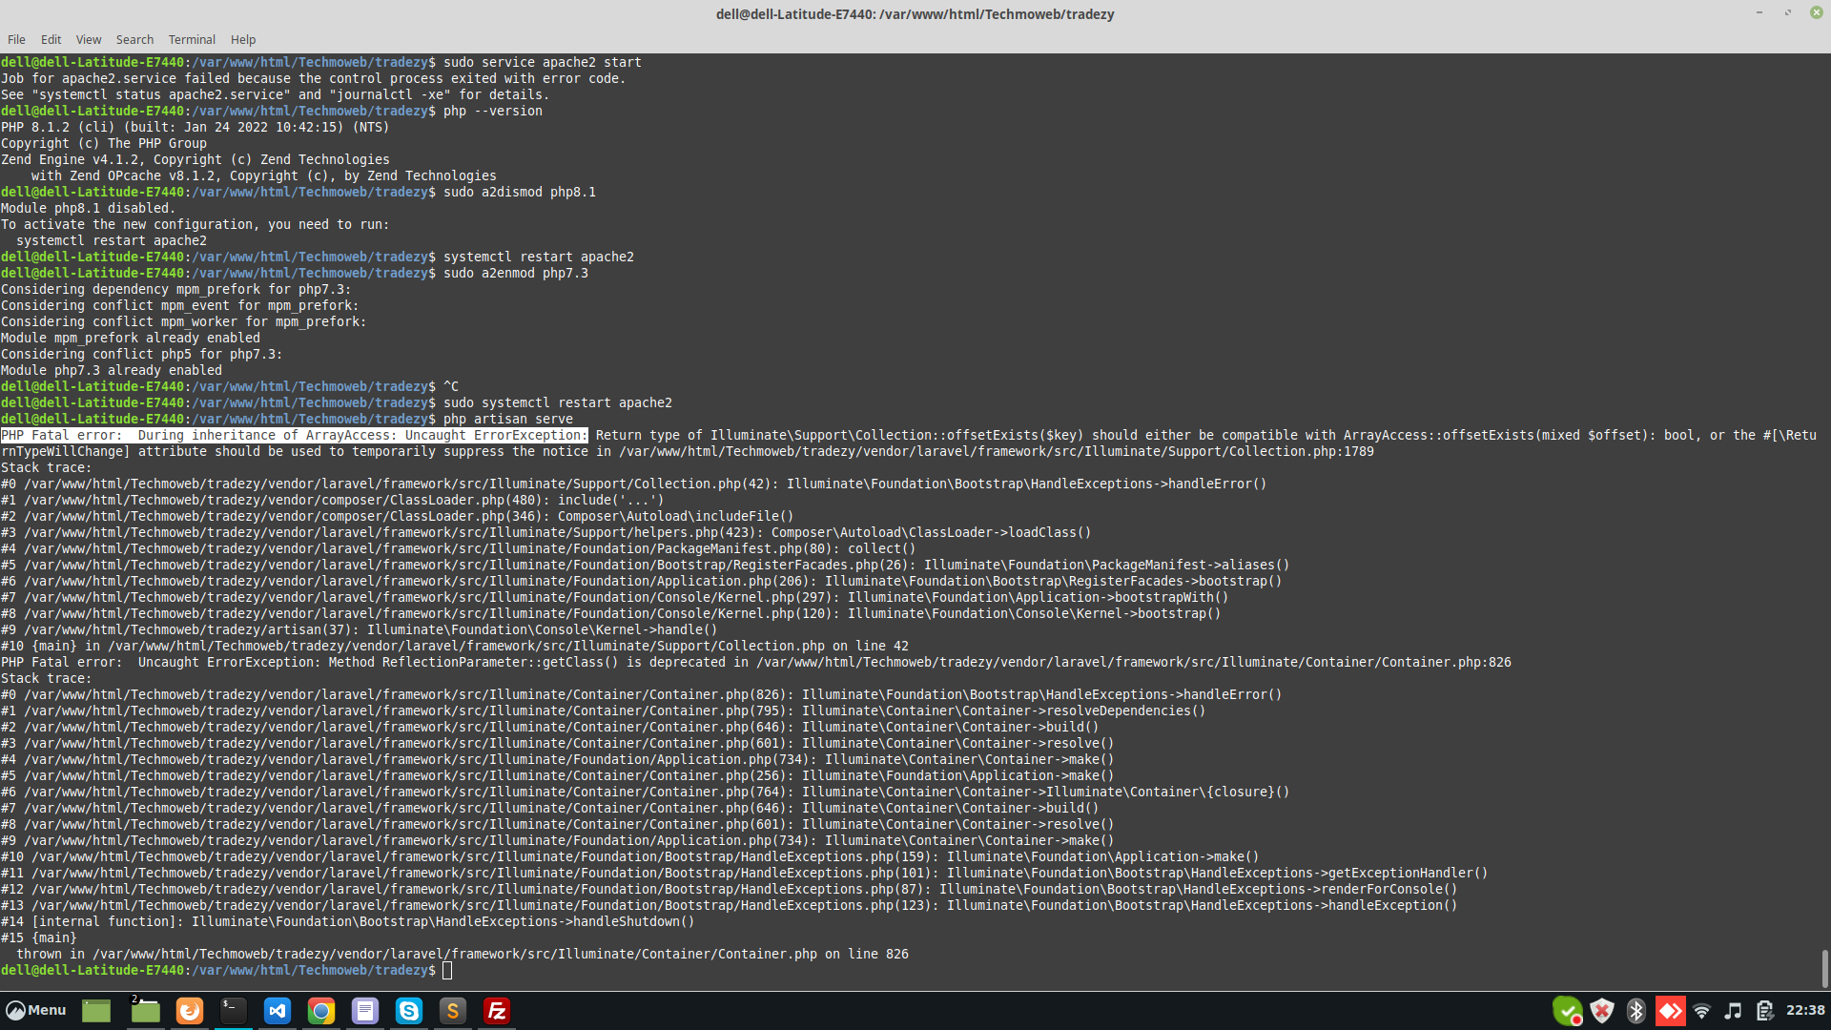Click 'PHP 8.1.2 (cli)' version line
The height and width of the screenshot is (1030, 1831).
195,127
